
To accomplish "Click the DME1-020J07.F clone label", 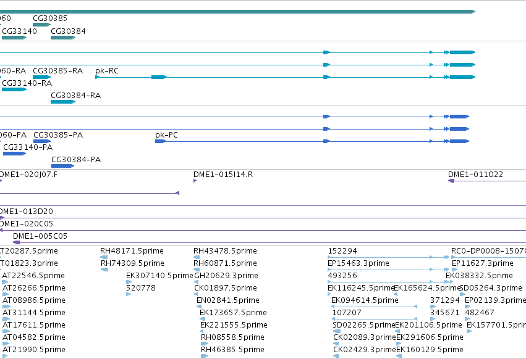I will (28, 175).
